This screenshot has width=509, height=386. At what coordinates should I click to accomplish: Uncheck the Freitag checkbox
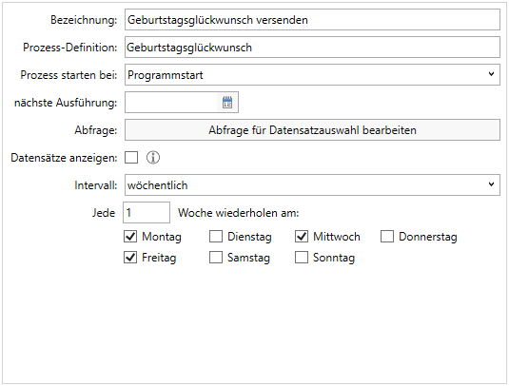[130, 258]
